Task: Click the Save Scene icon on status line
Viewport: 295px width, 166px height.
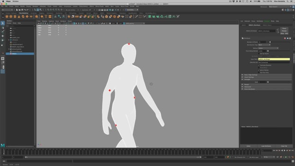Action: pos(22,10)
